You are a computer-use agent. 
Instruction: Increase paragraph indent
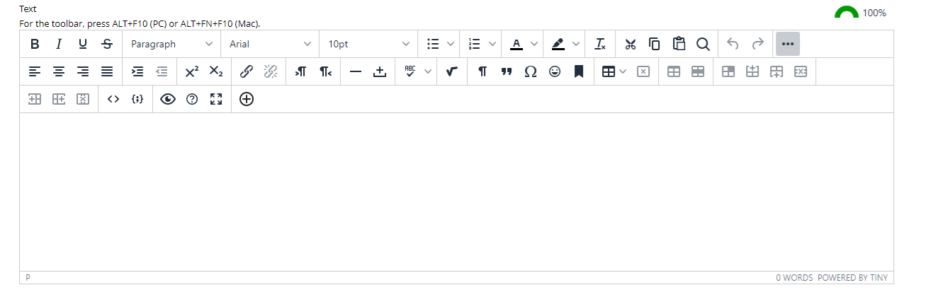coord(137,71)
